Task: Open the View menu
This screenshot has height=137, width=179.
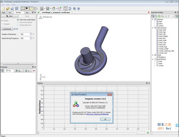Action: click(7, 5)
